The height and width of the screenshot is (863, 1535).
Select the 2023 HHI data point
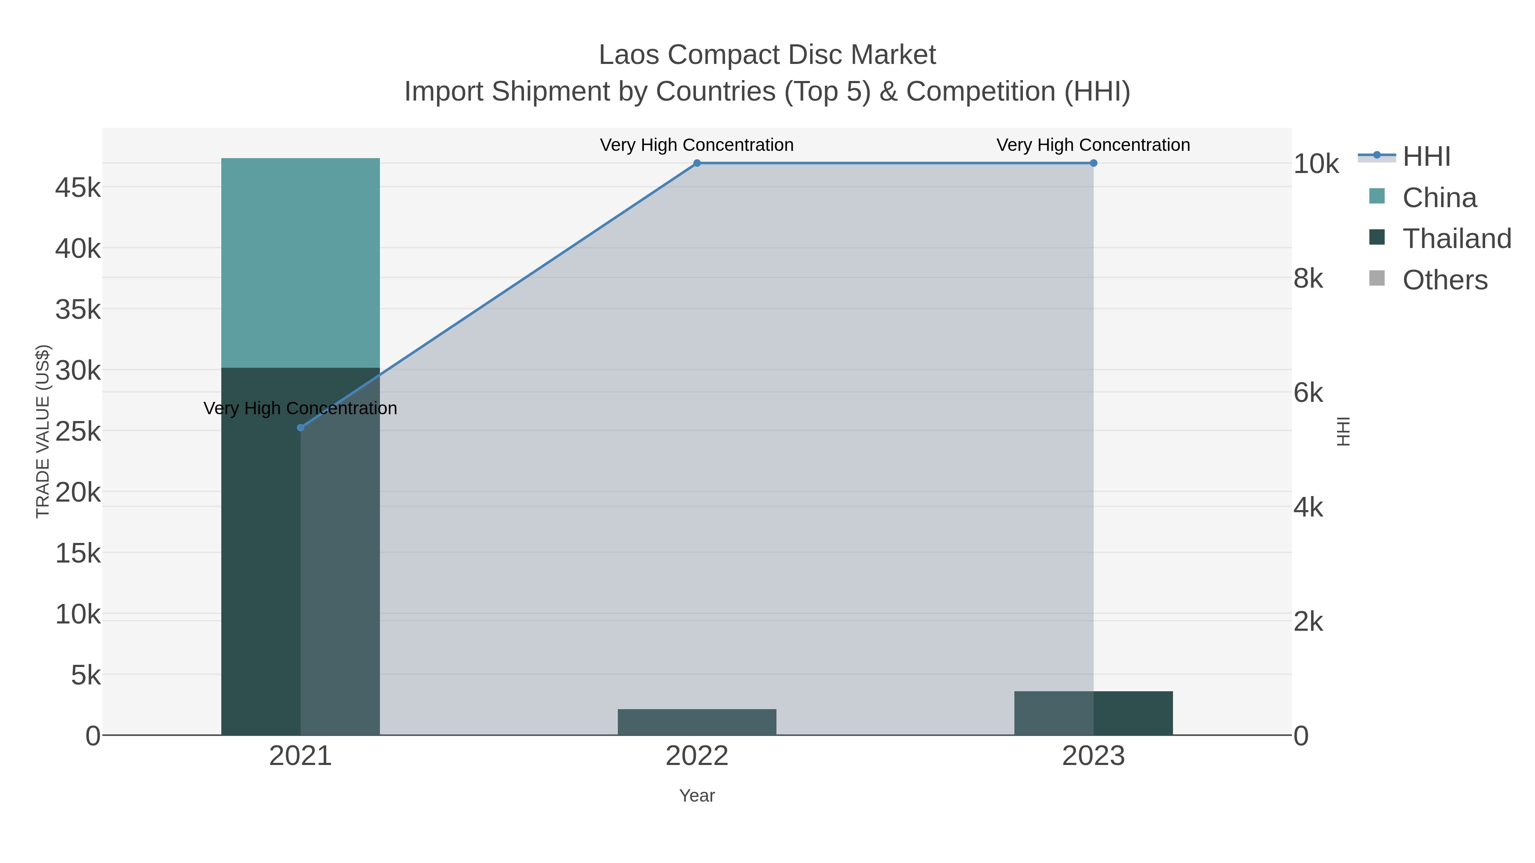[1093, 163]
